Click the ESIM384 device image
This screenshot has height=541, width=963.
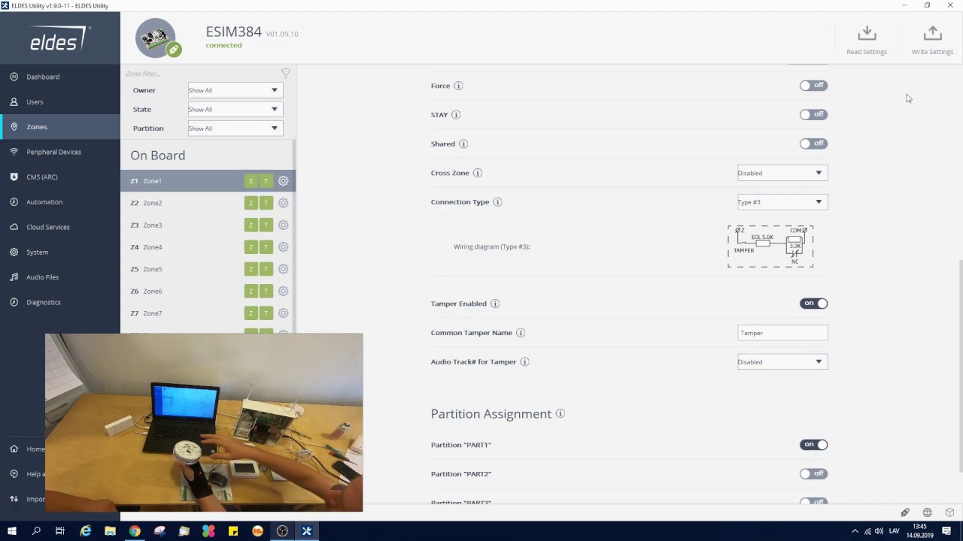click(x=156, y=38)
